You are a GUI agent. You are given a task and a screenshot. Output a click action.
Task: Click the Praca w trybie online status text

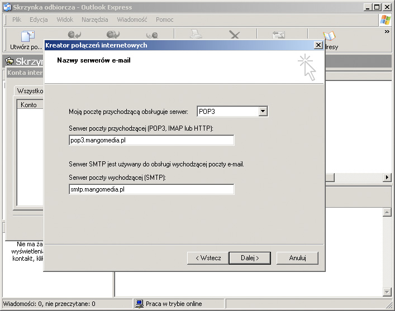(x=174, y=304)
